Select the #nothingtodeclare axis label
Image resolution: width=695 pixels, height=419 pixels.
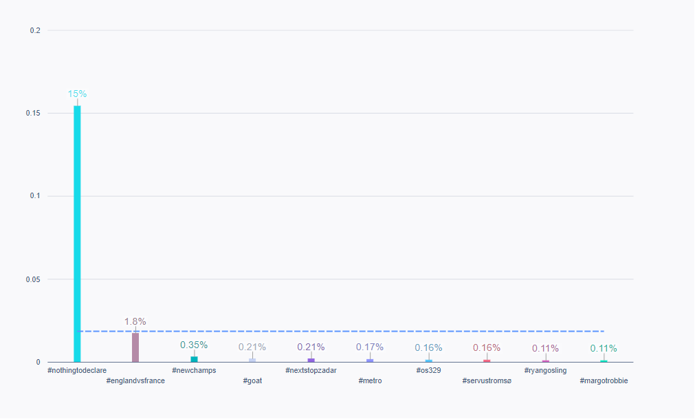pos(76,369)
